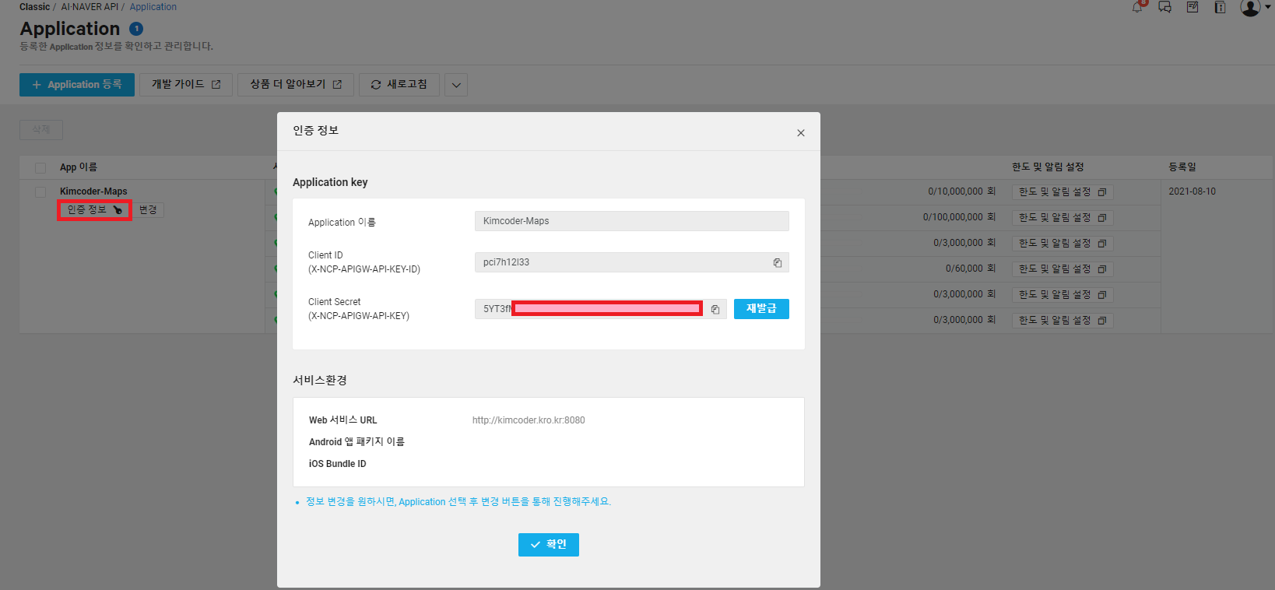Open 한도 및 알림 설정 for 0/60,000 row

click(1062, 269)
